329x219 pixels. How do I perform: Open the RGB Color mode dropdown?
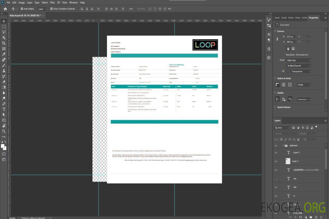298,60
